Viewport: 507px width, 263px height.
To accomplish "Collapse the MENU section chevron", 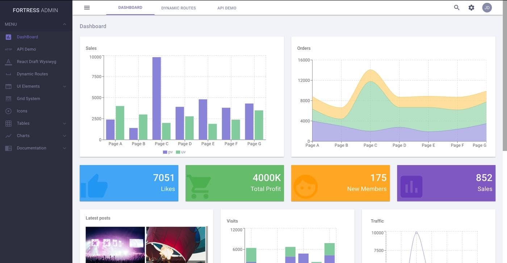I will 64,24.
